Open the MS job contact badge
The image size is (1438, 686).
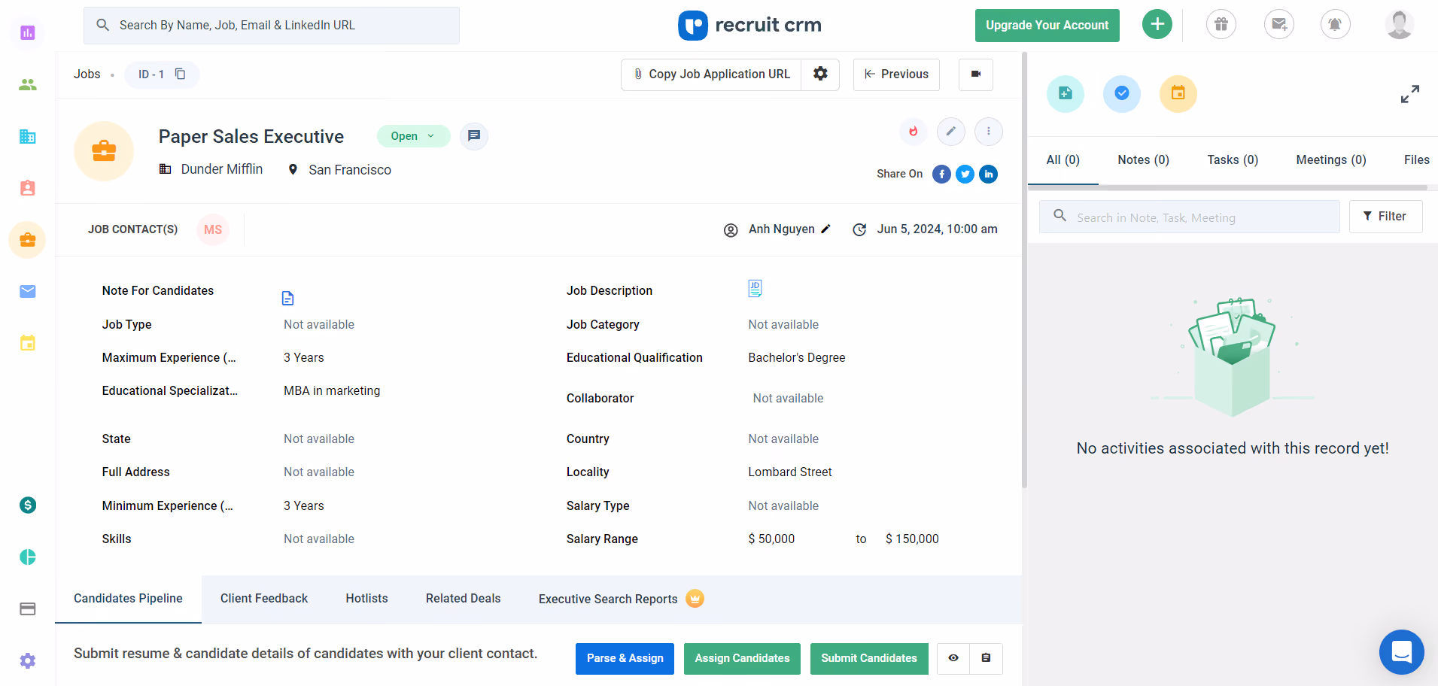tap(213, 229)
